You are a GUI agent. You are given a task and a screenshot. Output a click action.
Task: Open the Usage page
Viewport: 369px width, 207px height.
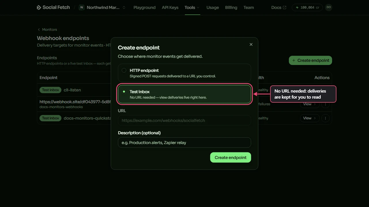[x=212, y=7]
